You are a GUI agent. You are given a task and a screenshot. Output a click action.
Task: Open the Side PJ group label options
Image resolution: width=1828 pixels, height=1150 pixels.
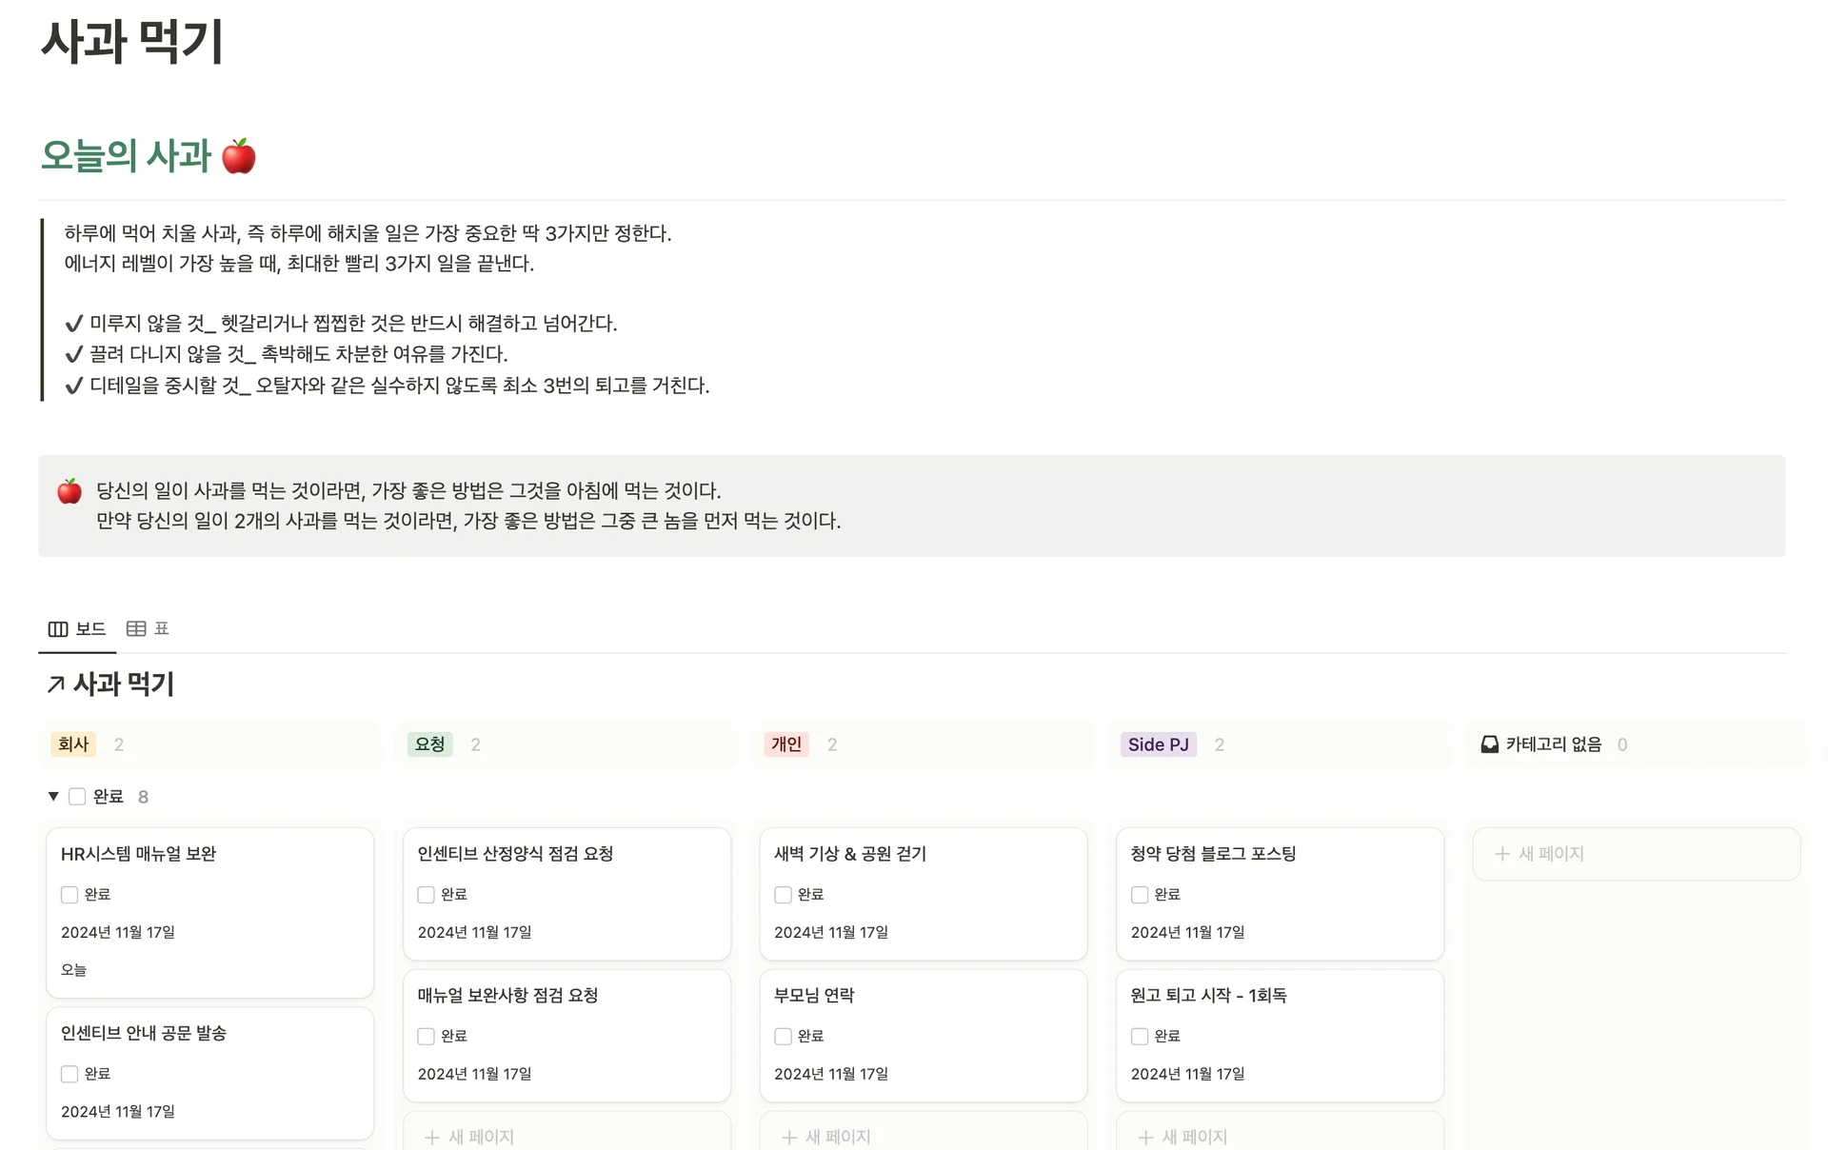point(1158,744)
